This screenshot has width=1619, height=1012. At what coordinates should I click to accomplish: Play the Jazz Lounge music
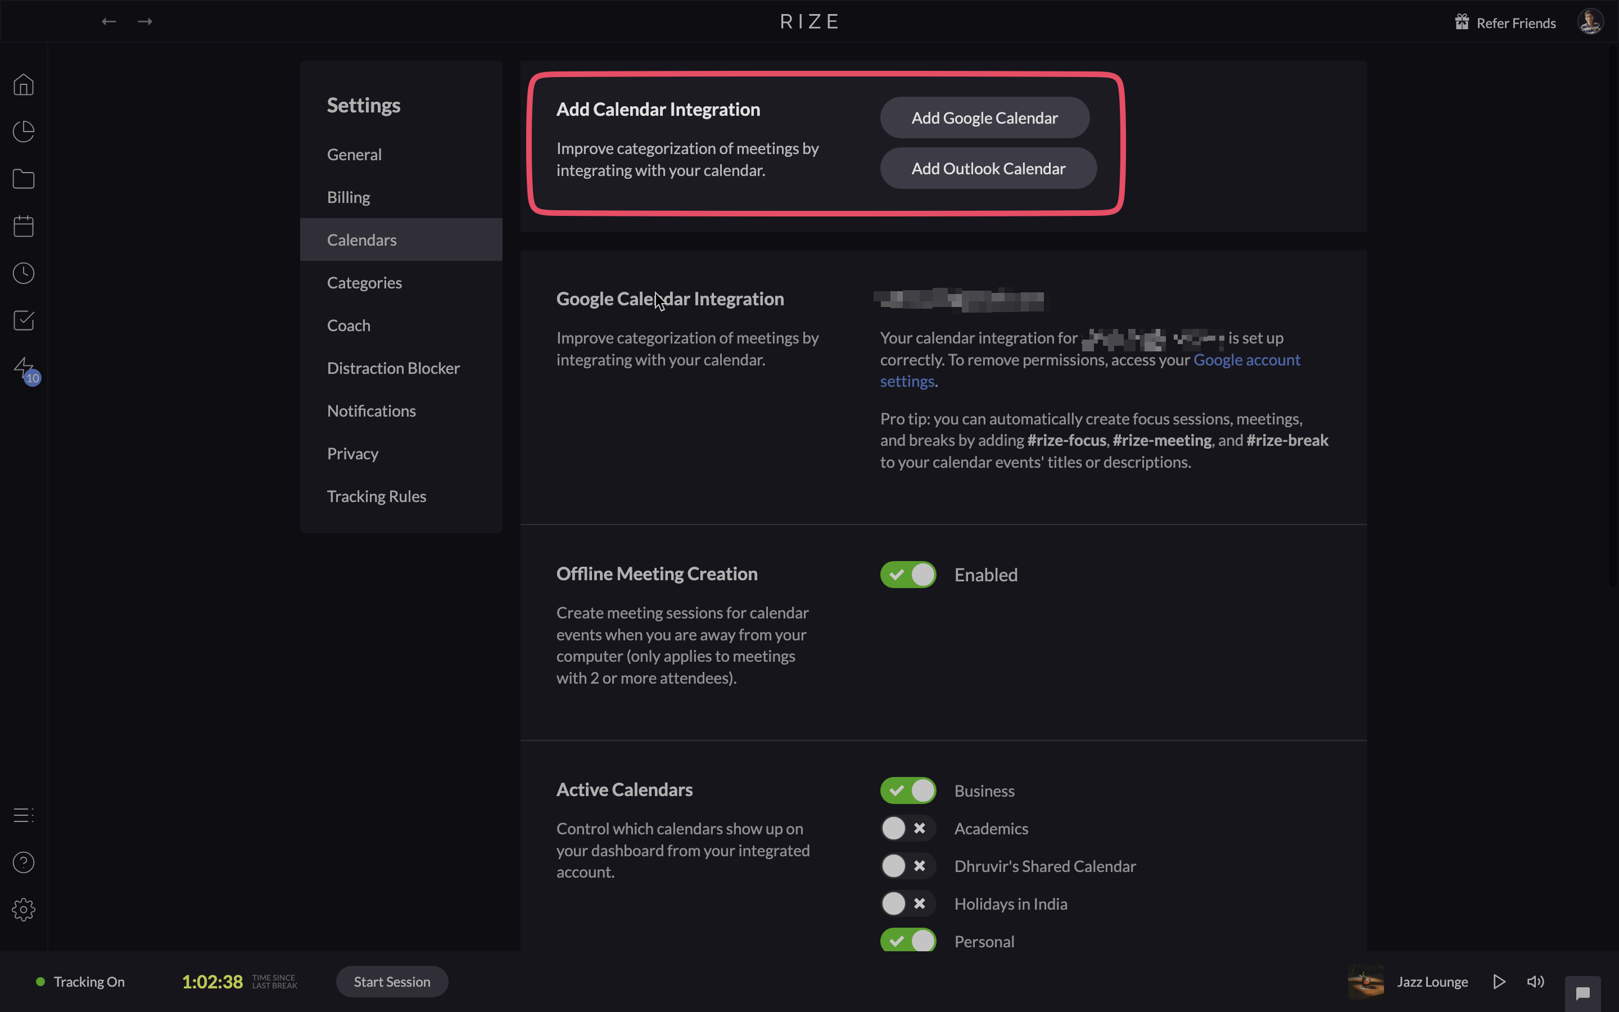(x=1499, y=981)
